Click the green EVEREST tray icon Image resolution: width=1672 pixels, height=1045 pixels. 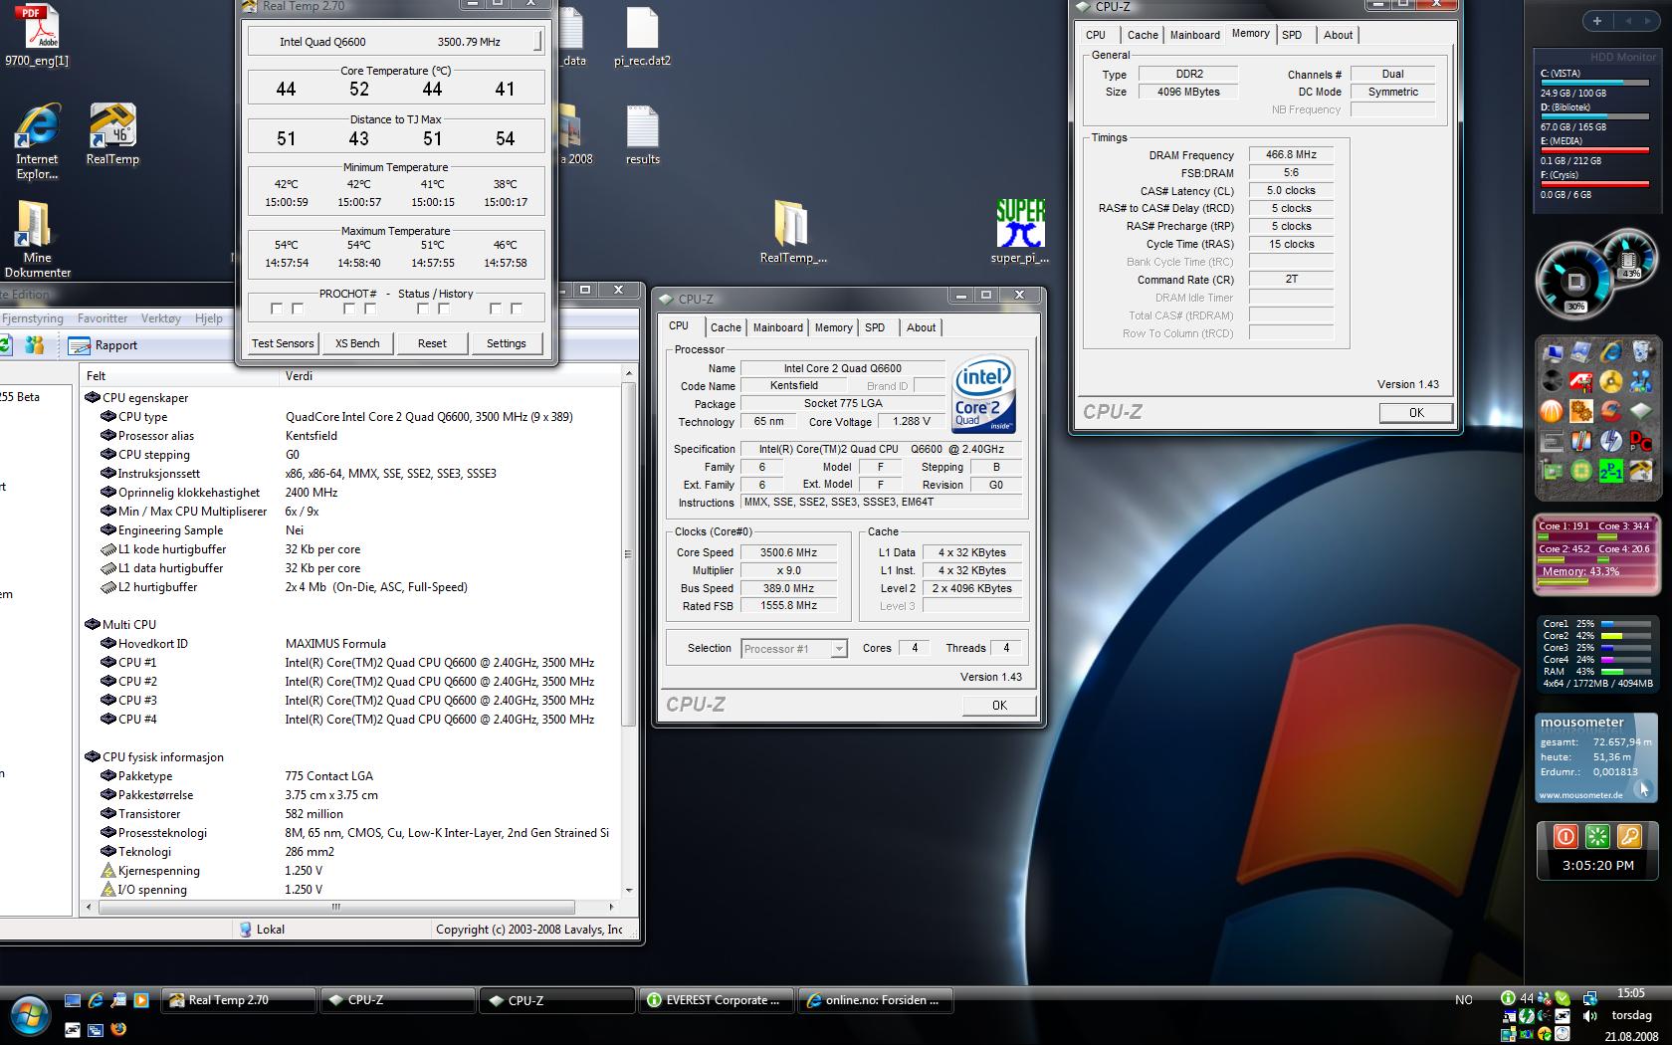pos(1508,998)
